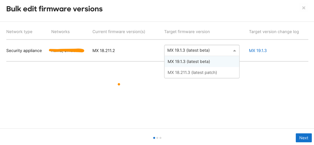The image size is (314, 145).
Task: Open the MX 19.1.3 change log link
Action: tap(258, 51)
